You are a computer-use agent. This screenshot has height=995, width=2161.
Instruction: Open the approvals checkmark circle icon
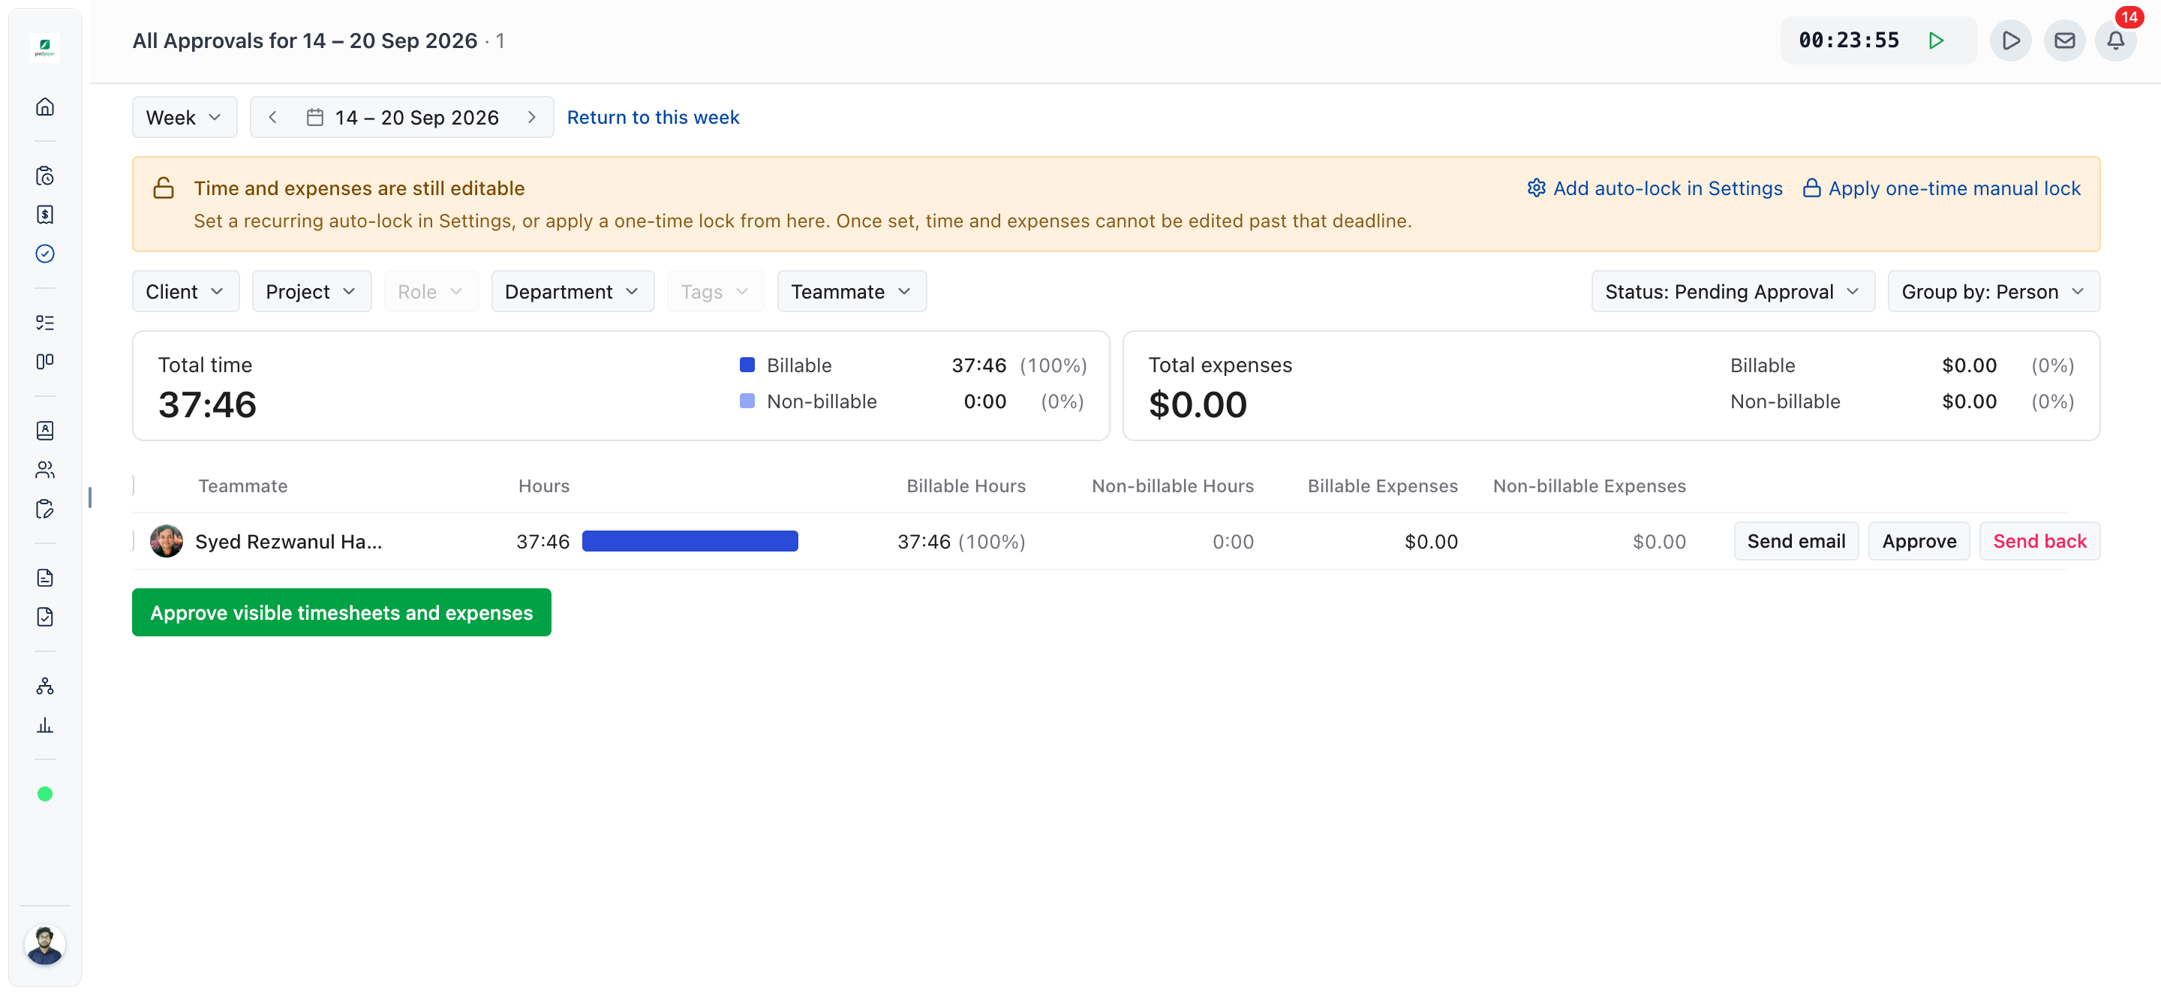tap(44, 254)
